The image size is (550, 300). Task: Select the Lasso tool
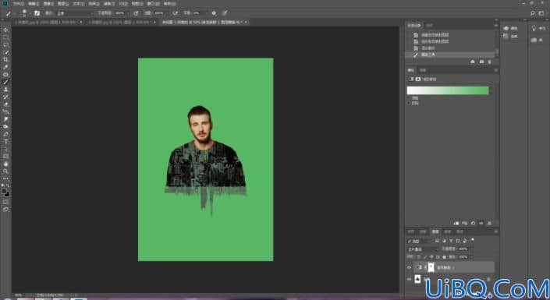[x=5, y=45]
